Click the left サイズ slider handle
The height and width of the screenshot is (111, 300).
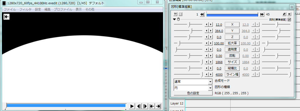tap(202, 62)
